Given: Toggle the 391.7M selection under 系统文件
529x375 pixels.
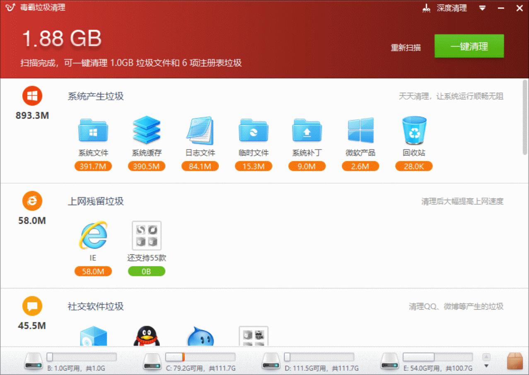Looking at the screenshot, I should 93,166.
